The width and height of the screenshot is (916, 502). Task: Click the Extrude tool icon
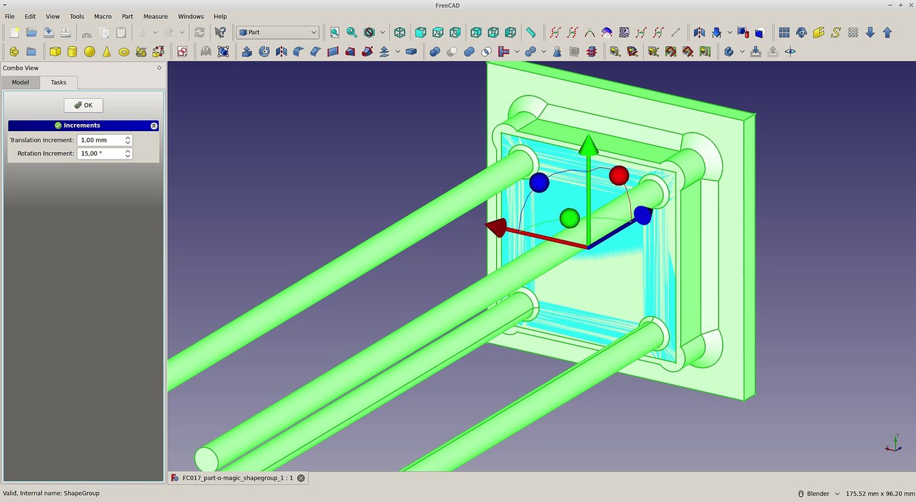(247, 52)
